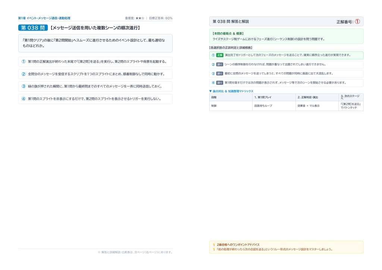
Task: Collapse the ▼ 論点対比 & 知識整理マトリックス section
Action: coord(231,91)
